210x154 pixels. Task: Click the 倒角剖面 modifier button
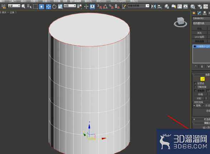(x=200, y=41)
